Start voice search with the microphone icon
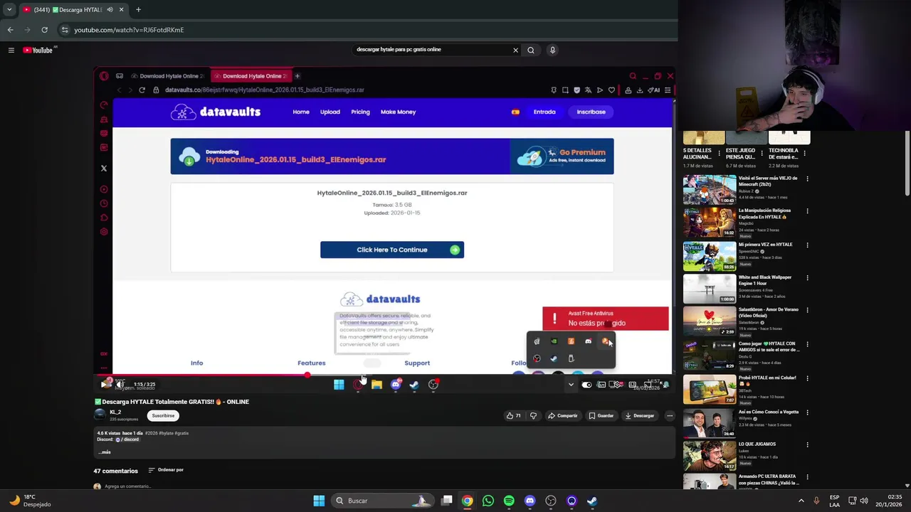Image resolution: width=911 pixels, height=512 pixels. 552,50
